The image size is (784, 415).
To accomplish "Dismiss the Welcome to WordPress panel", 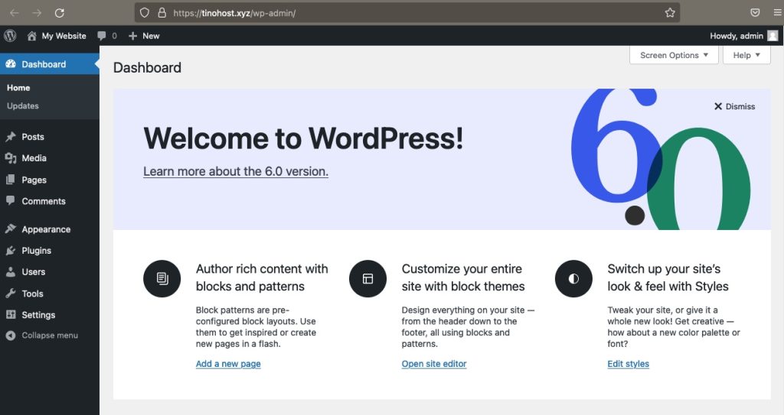I will (734, 106).
